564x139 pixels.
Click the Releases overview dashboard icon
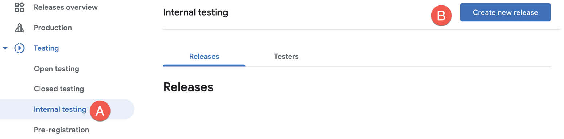(x=19, y=7)
